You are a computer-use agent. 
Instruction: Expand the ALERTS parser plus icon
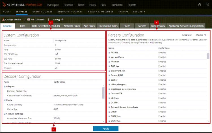(109, 53)
